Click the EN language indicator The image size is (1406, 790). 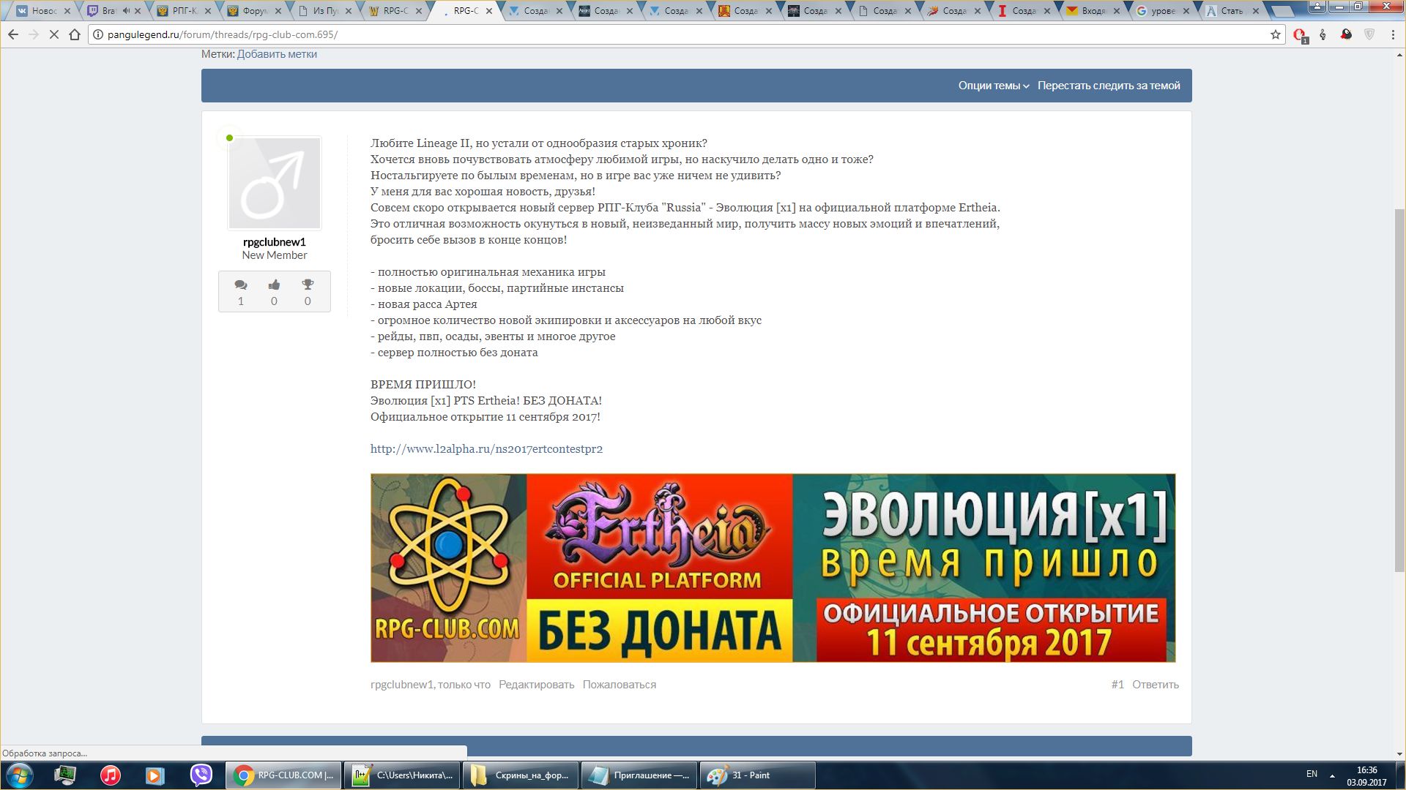point(1312,774)
